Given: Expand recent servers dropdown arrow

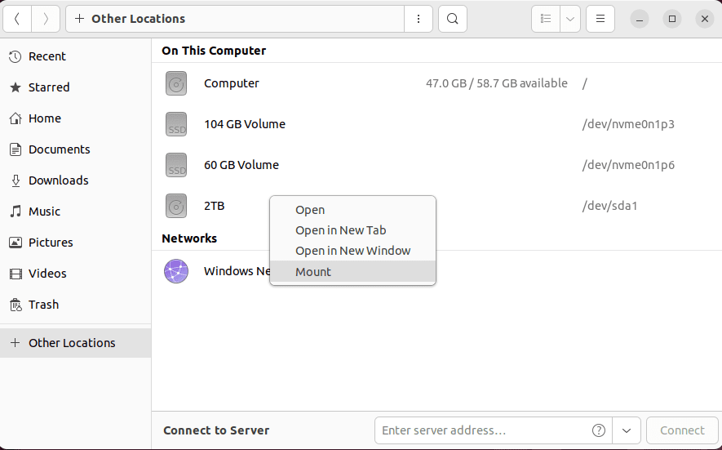Looking at the screenshot, I should pyautogui.click(x=627, y=430).
